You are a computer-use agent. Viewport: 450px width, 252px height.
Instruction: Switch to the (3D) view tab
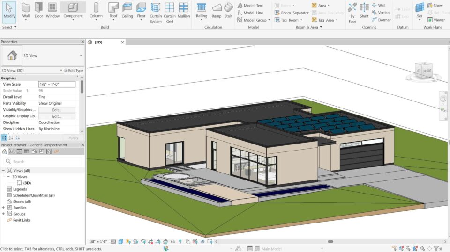point(98,42)
